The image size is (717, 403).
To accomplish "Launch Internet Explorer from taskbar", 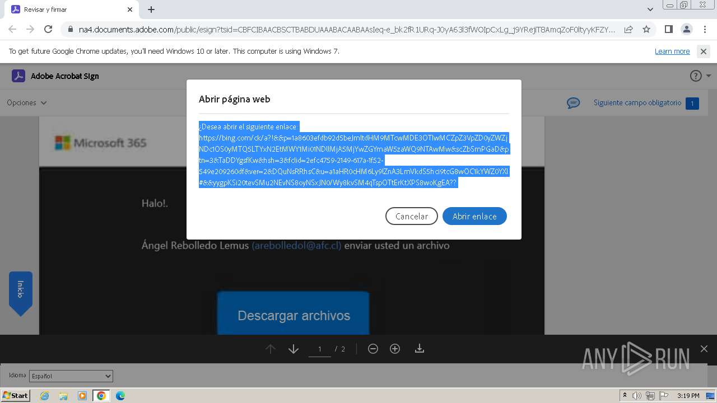I will 44,396.
